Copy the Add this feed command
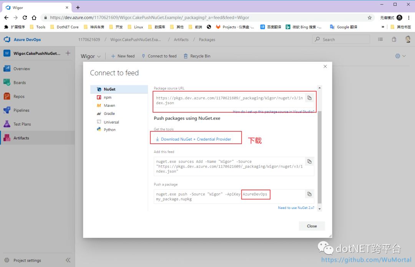The height and width of the screenshot is (267, 415). [309, 161]
